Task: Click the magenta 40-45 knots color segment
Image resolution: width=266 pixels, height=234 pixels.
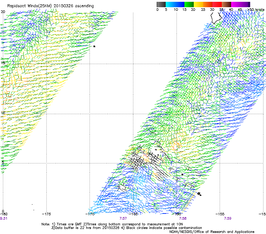Action: click(236, 4)
